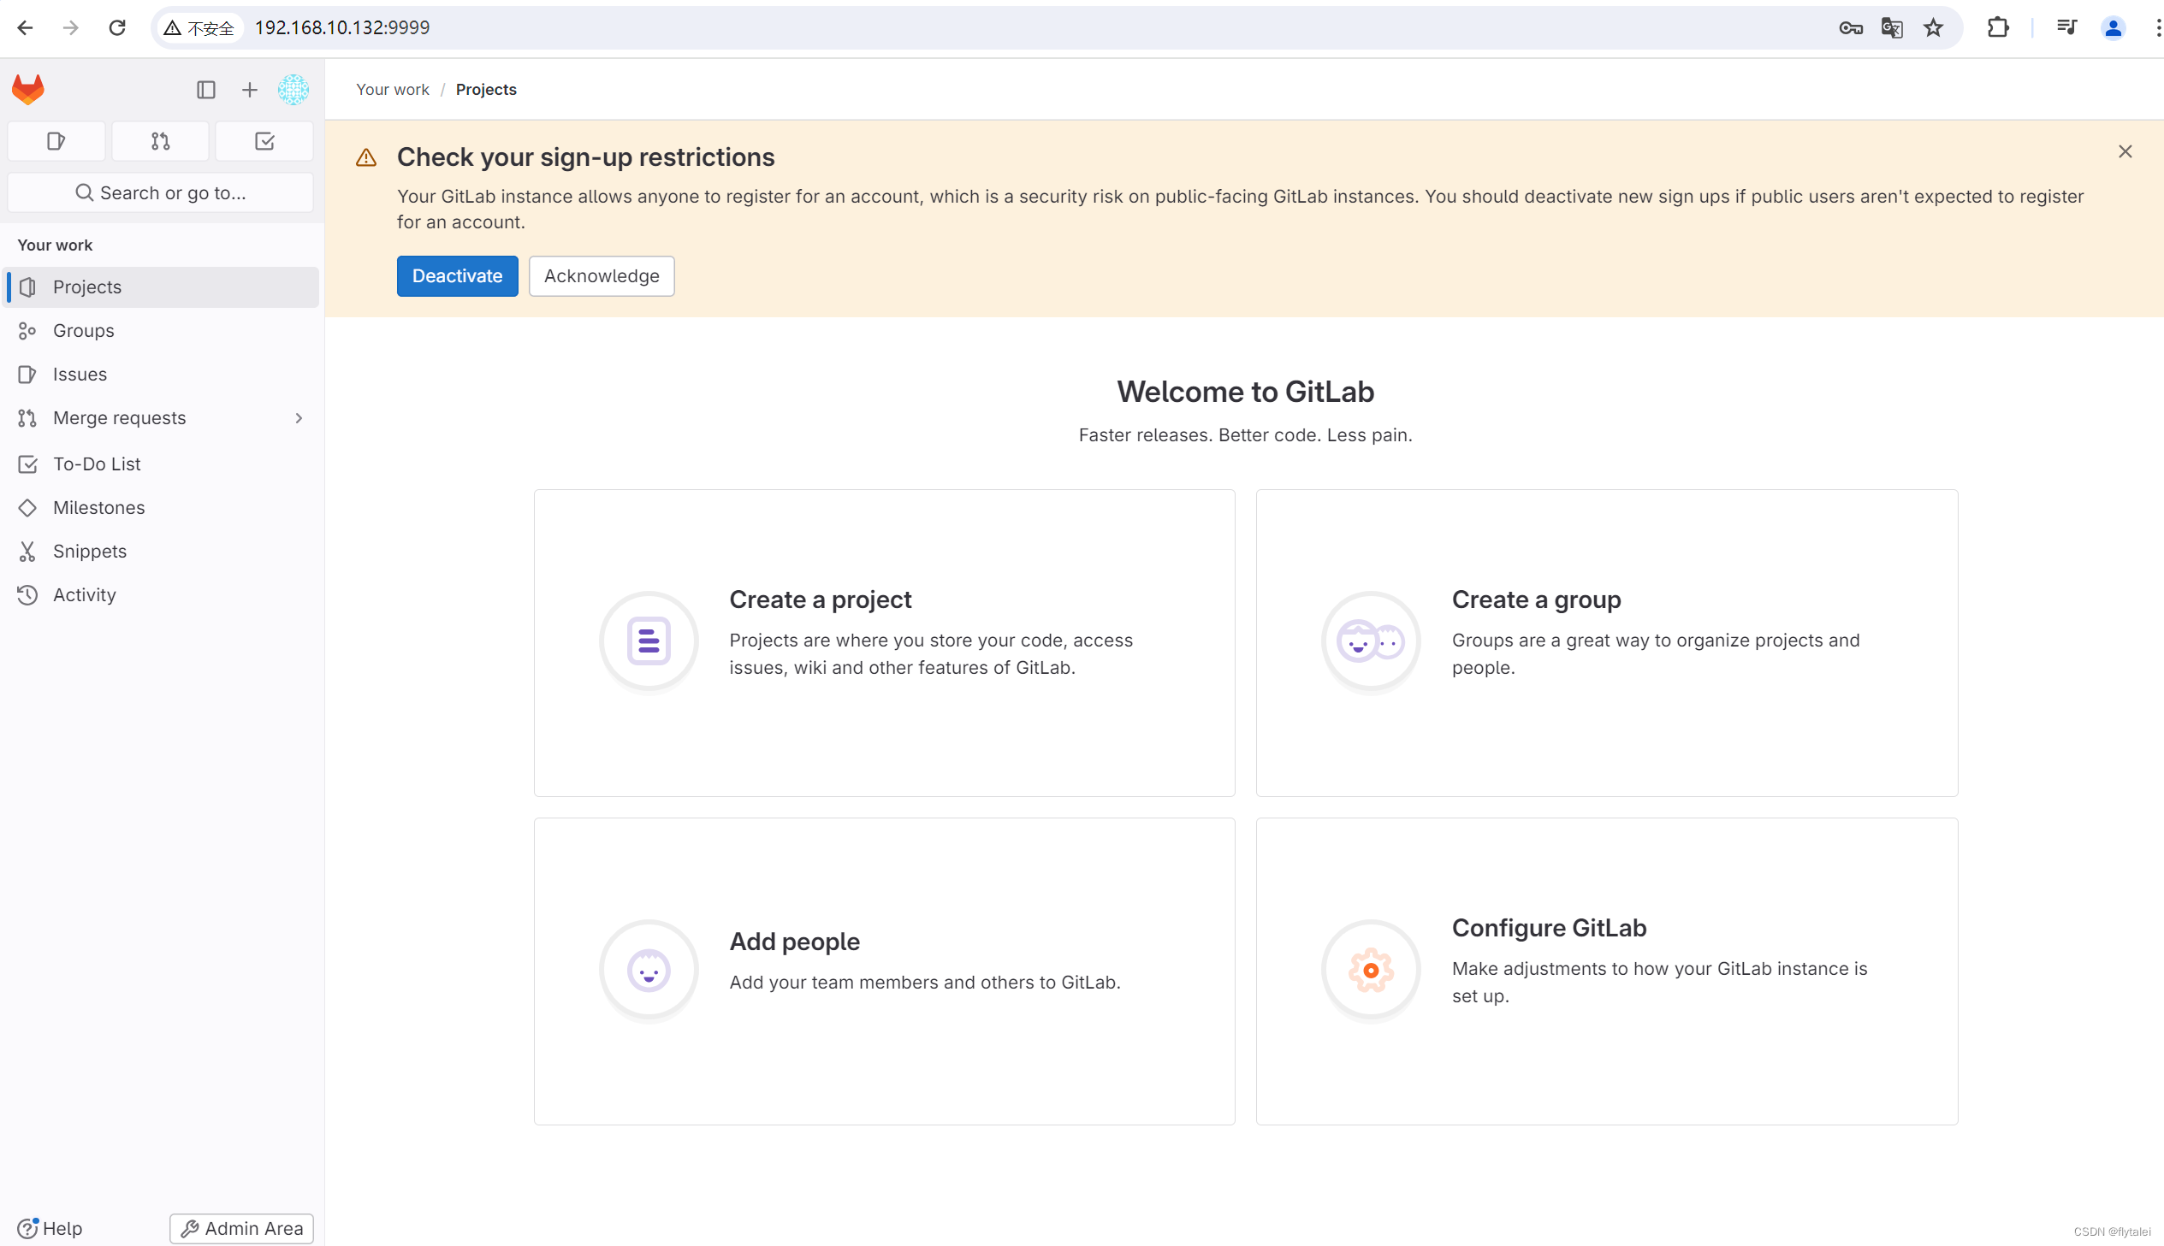This screenshot has width=2164, height=1246.
Task: Open Groups in the sidebar
Action: tap(163, 330)
